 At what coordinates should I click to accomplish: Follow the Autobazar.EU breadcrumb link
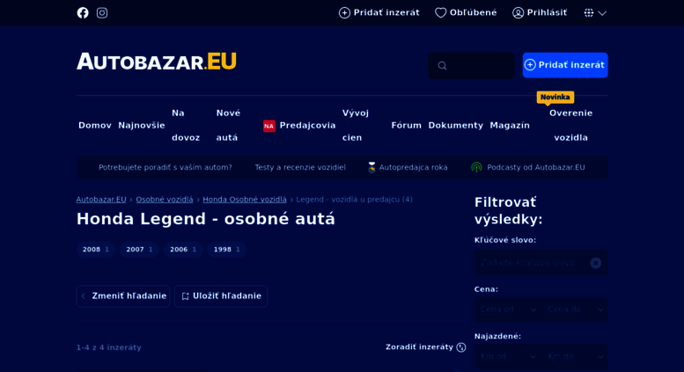coord(101,200)
